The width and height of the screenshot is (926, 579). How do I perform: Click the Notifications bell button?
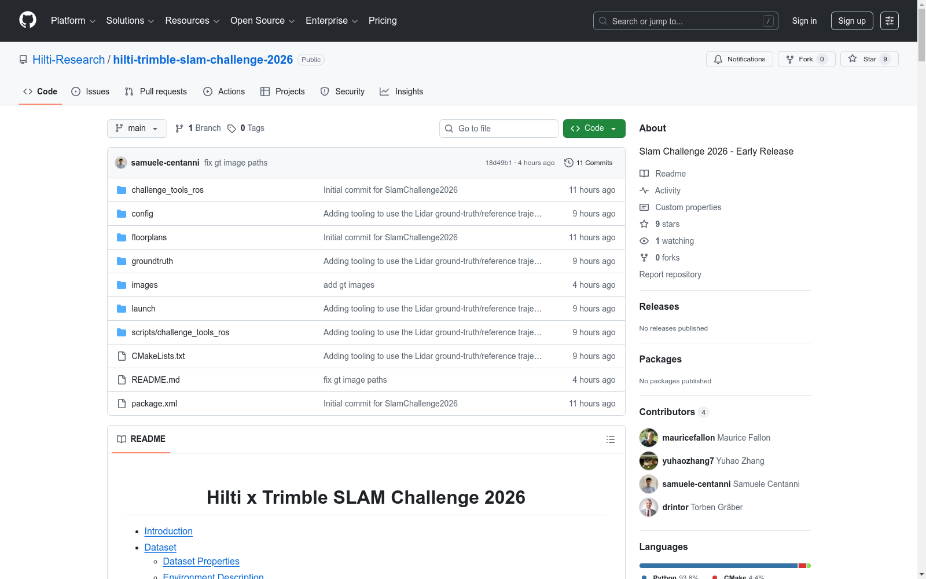740,59
